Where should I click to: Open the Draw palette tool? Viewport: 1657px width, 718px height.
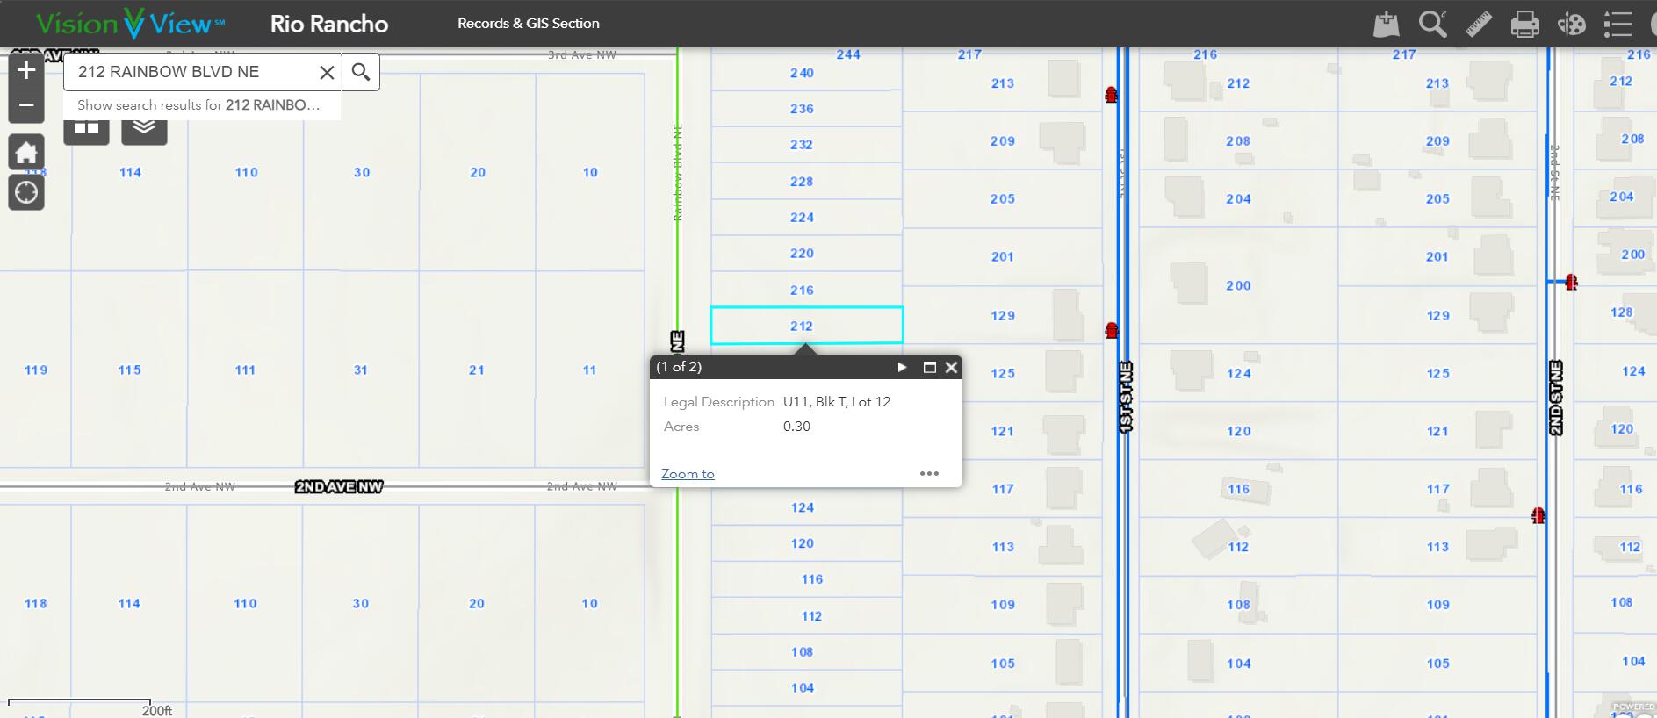(1571, 24)
